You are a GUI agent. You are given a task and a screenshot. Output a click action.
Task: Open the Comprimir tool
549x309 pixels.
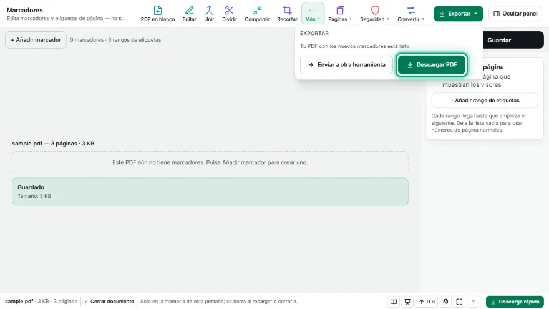(x=257, y=14)
